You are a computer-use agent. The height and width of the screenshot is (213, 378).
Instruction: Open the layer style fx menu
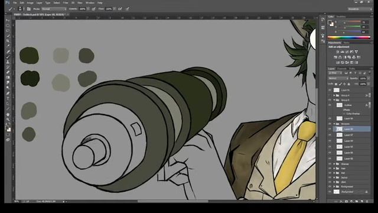[341, 201]
